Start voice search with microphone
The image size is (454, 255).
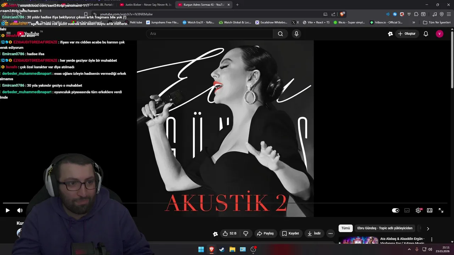297,34
